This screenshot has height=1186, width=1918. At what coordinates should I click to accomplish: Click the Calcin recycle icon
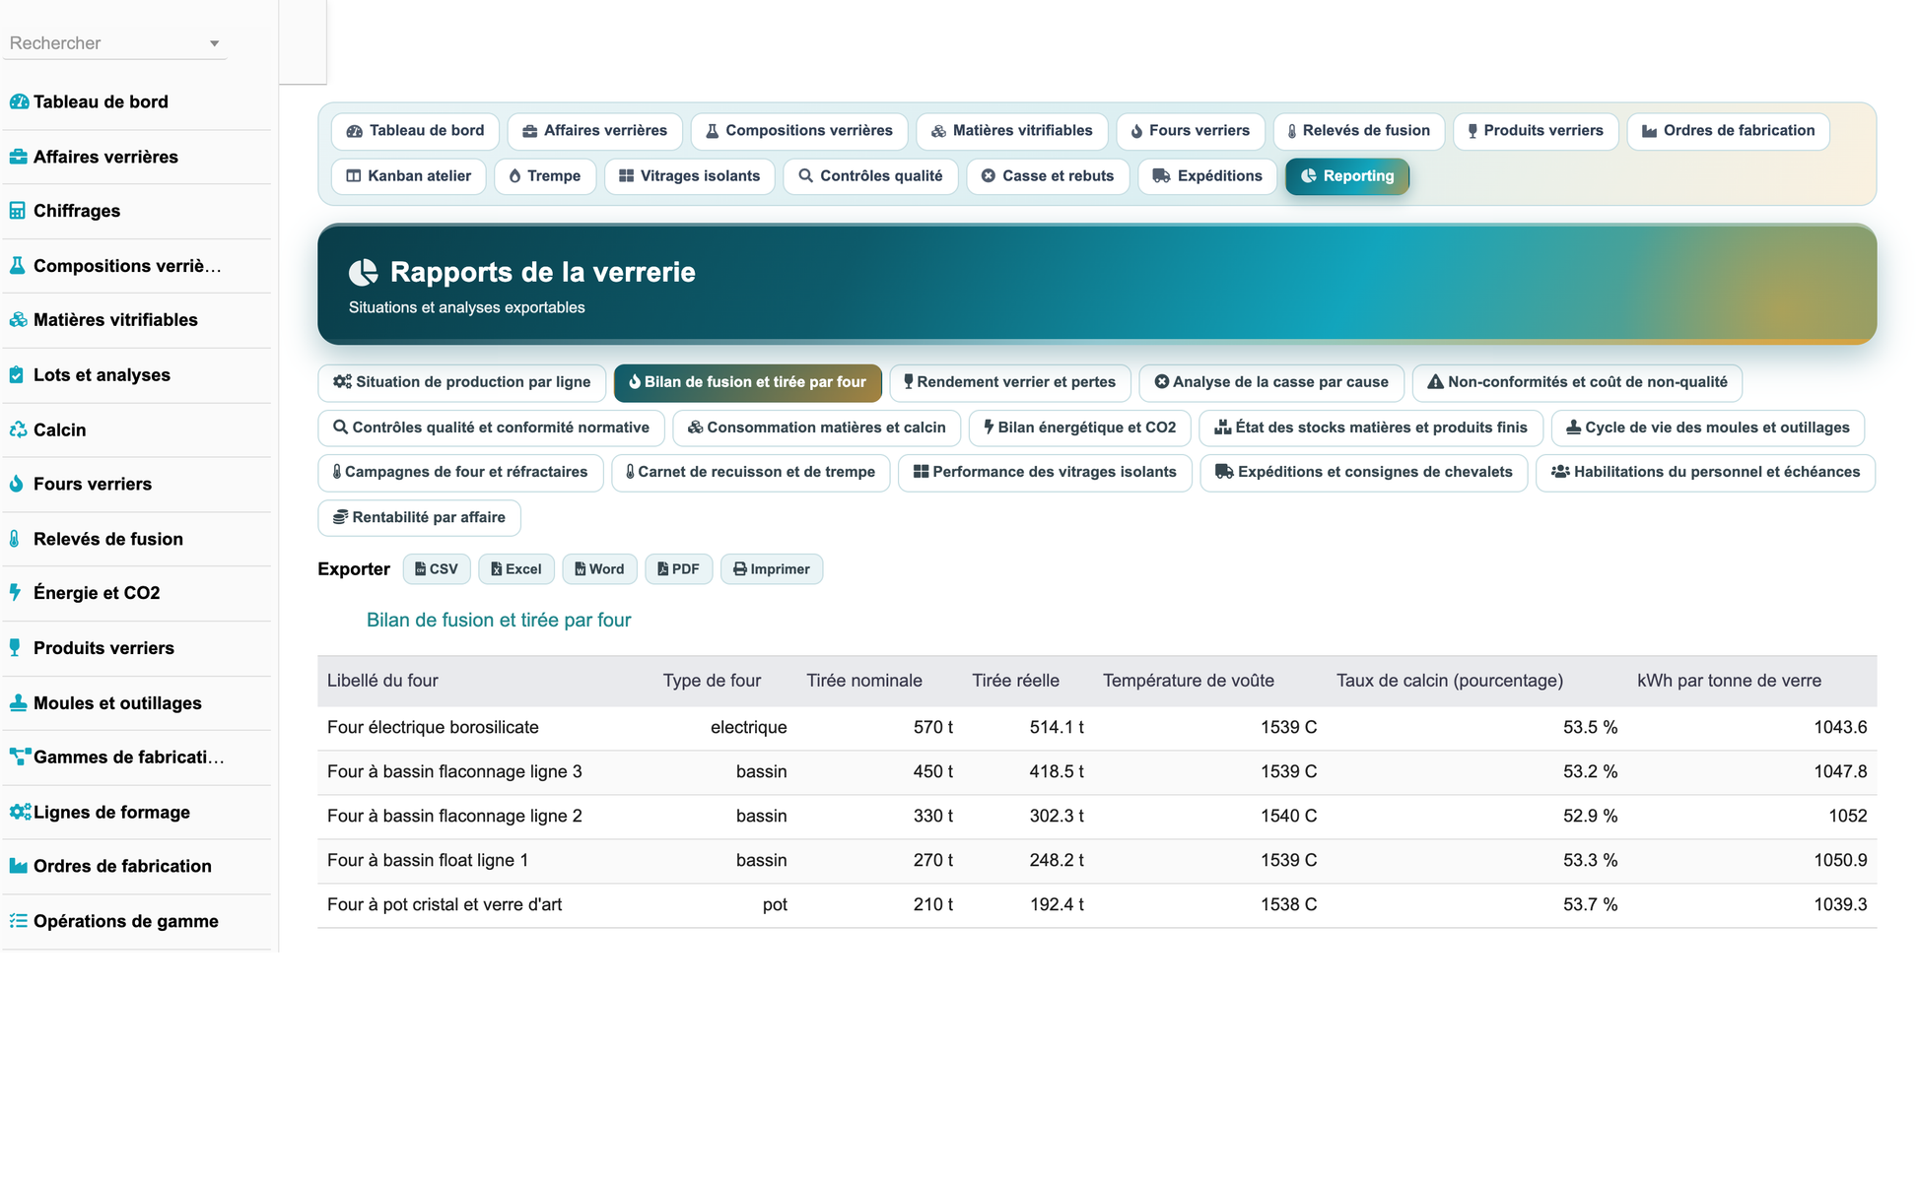(x=18, y=429)
